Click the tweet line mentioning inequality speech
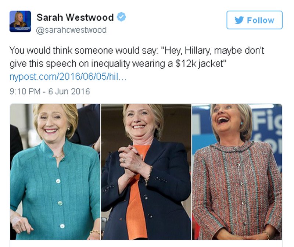294x247 pixels. pos(118,64)
